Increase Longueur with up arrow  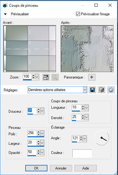click(x=83, y=106)
